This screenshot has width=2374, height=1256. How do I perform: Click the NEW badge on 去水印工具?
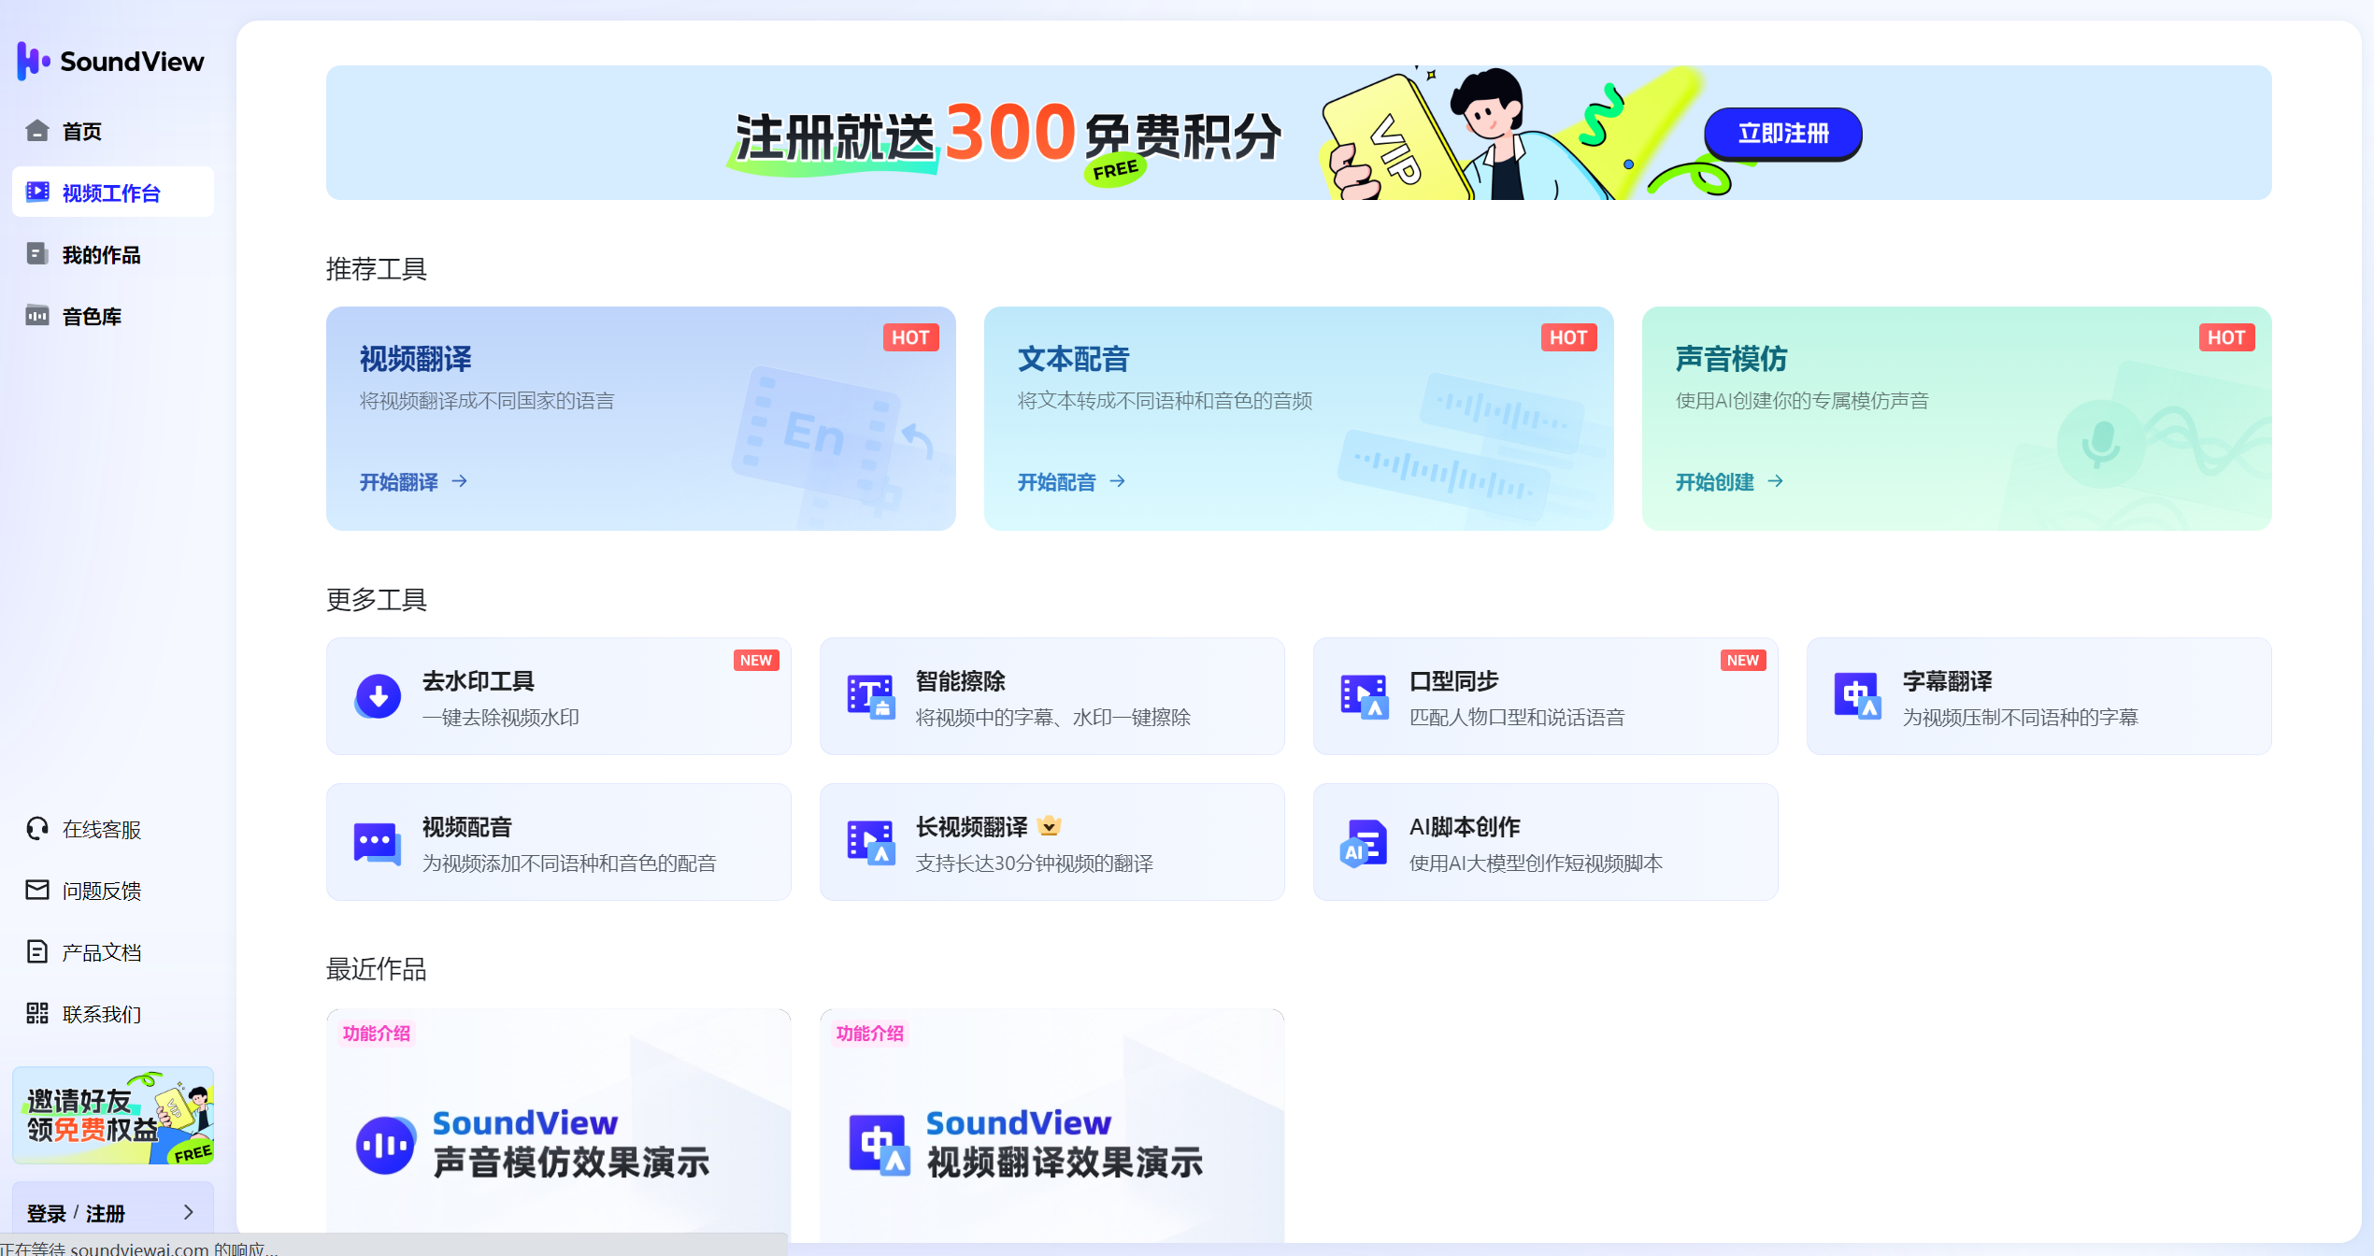pyautogui.click(x=756, y=661)
